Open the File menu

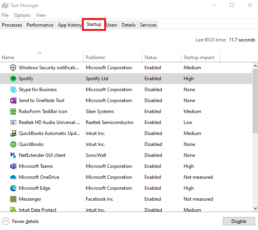[x=5, y=15]
